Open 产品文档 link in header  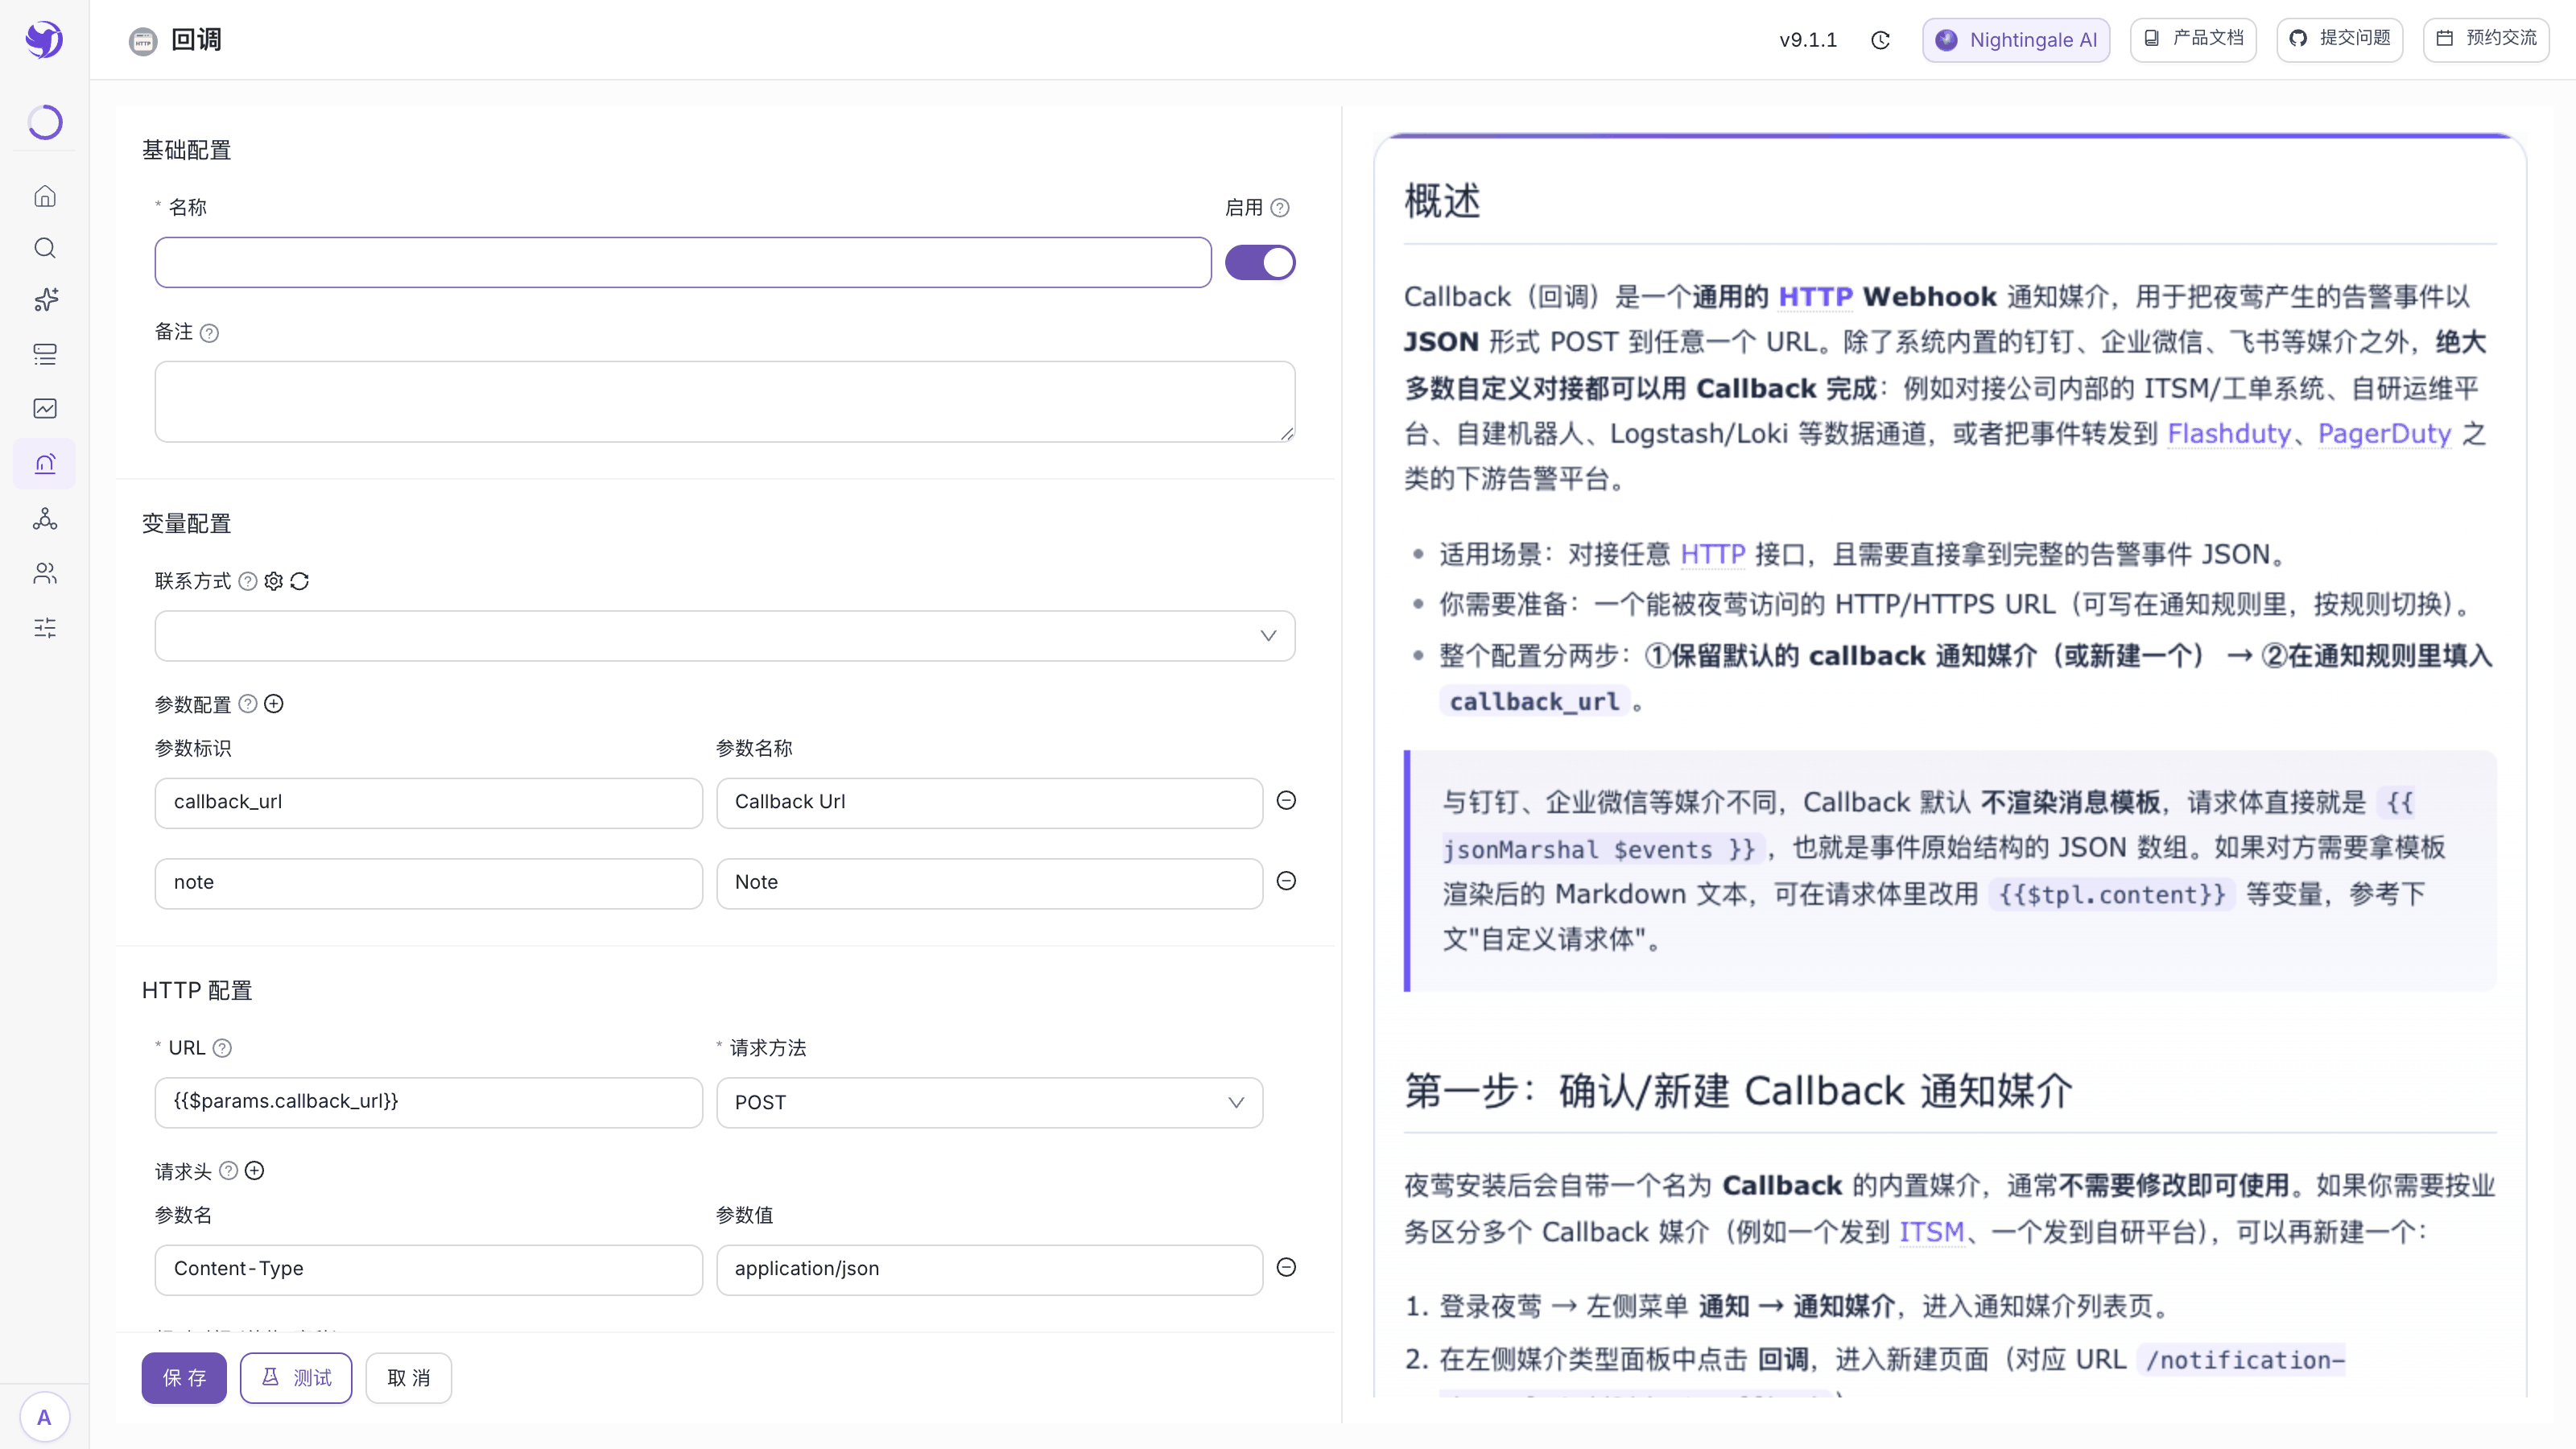2193,40
